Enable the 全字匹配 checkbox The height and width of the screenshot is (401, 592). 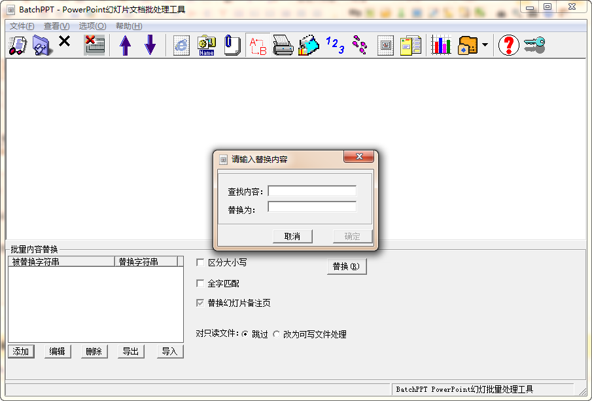[200, 283]
